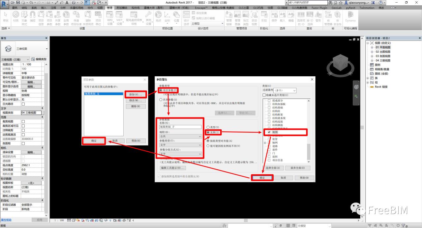Open the 参数分组方式 dropdown
Viewport: 422px width, 228px height.
[180, 154]
